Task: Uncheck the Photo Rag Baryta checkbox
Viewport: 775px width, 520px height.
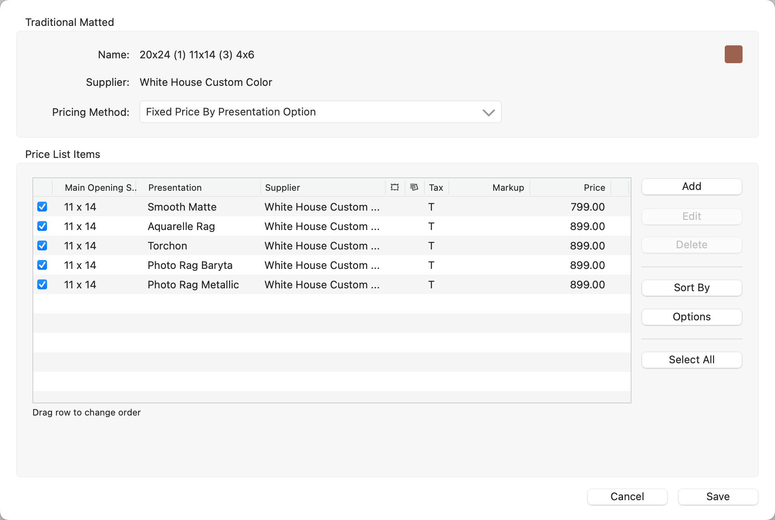Action: [42, 265]
